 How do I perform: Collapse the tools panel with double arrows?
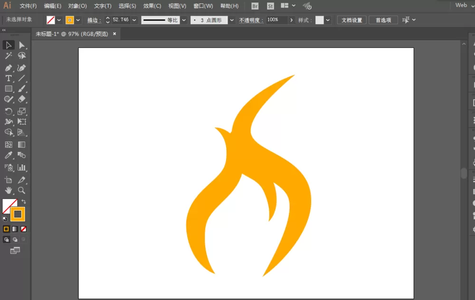[4, 30]
